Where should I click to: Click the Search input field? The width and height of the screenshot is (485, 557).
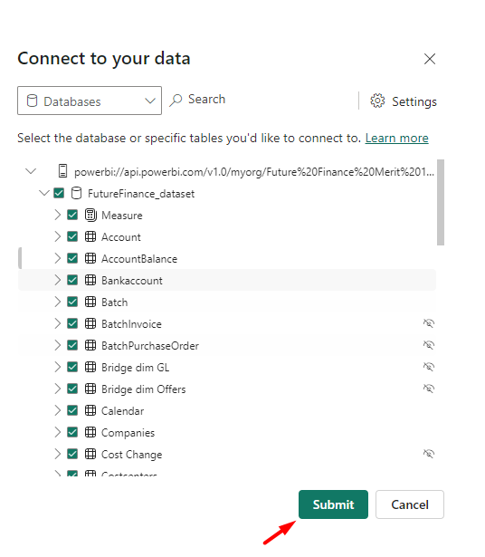pyautogui.click(x=262, y=100)
